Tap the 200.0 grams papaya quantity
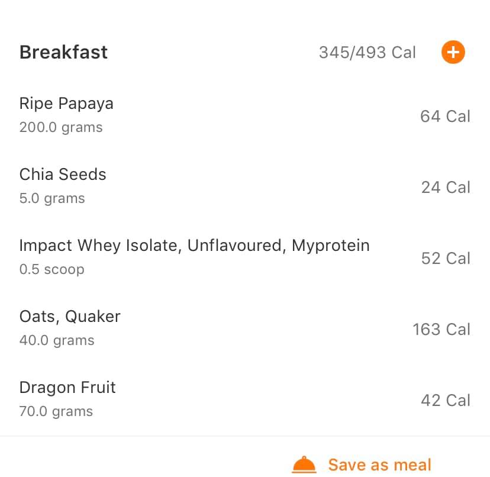 click(x=61, y=127)
